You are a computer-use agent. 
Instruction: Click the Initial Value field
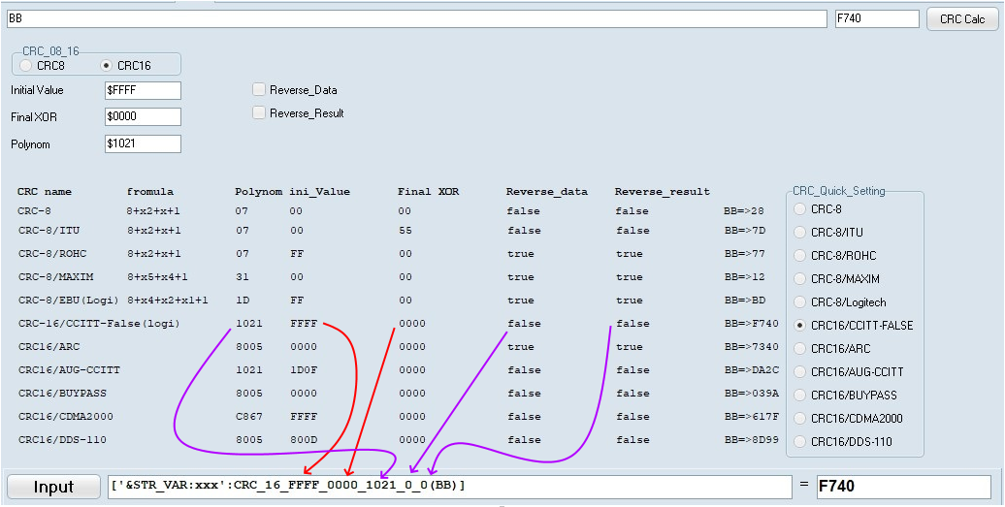[x=143, y=90]
